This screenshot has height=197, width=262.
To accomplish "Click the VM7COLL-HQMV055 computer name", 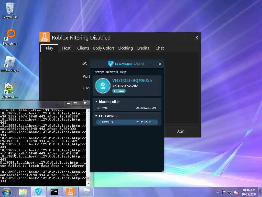I will pyautogui.click(x=132, y=80).
